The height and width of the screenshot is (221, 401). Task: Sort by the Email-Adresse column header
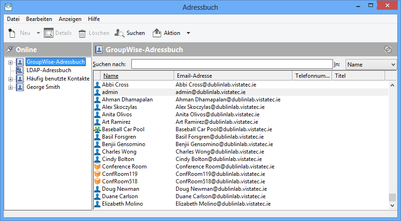(233, 76)
